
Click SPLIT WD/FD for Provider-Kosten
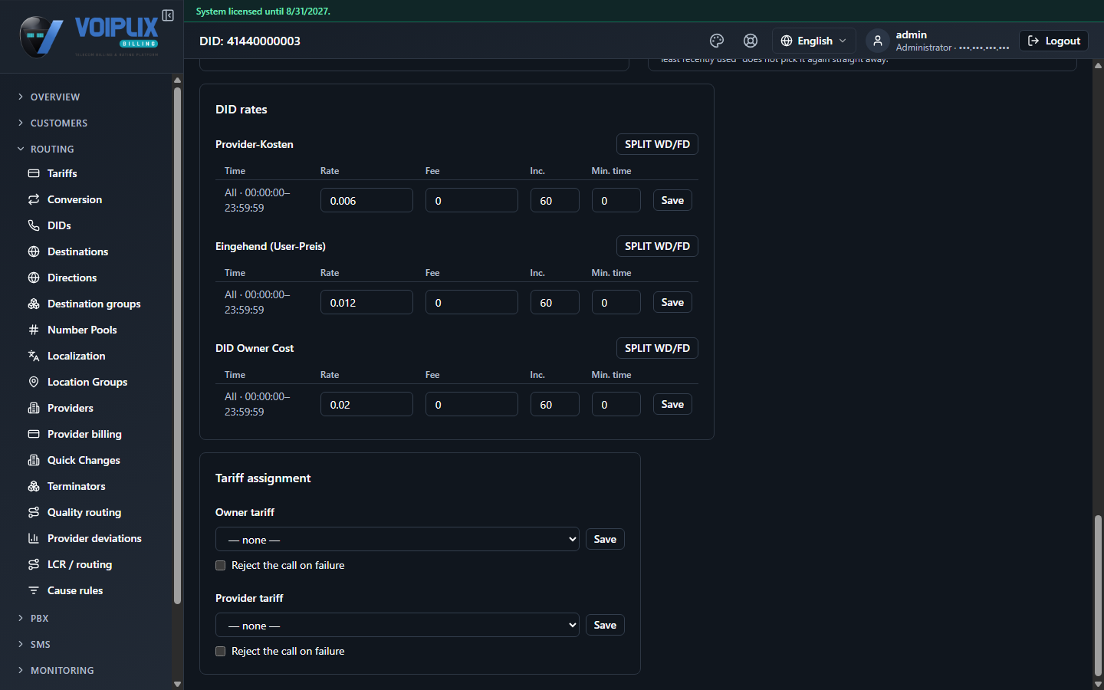(657, 144)
